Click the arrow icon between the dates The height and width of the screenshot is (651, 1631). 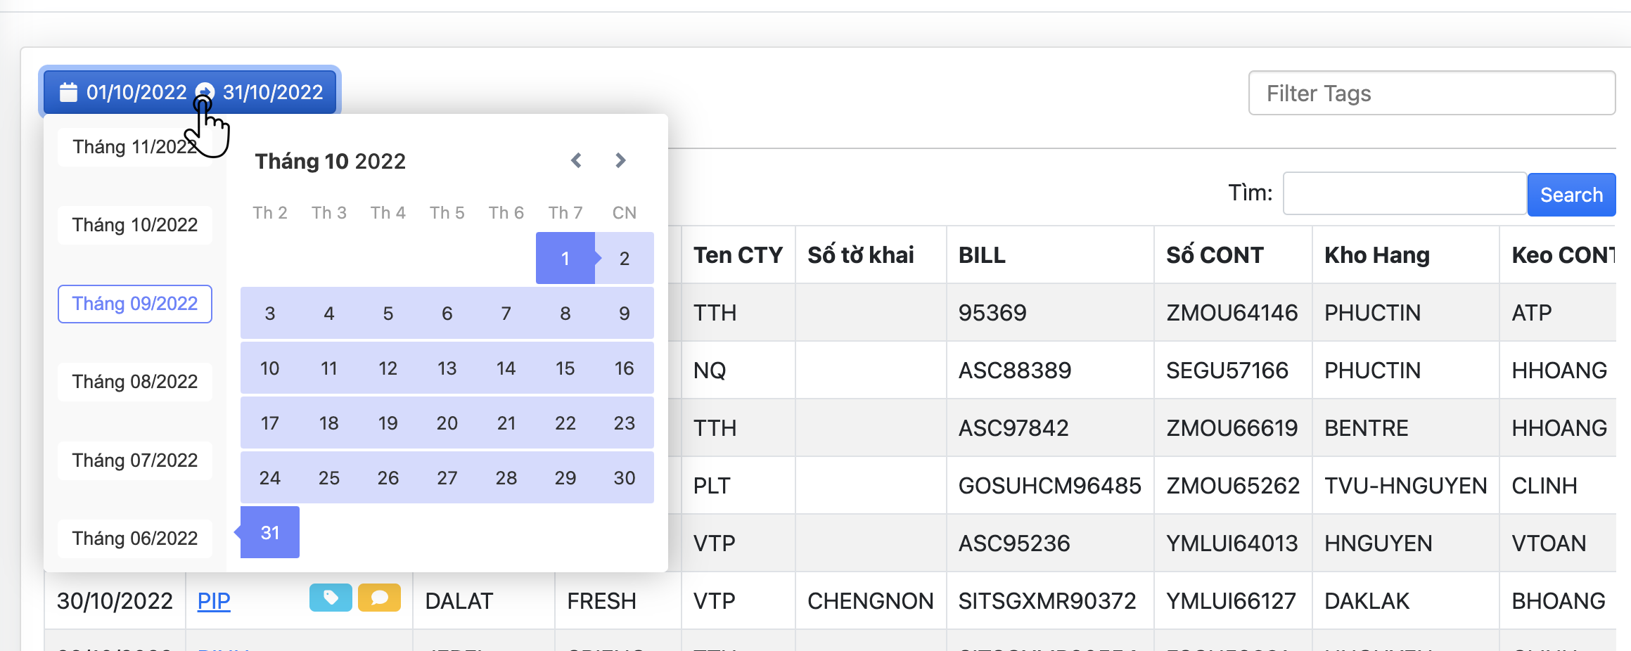(205, 91)
